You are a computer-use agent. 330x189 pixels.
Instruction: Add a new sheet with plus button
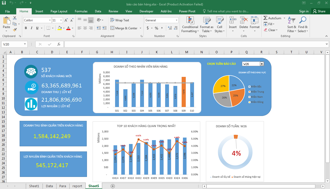coord(112,186)
